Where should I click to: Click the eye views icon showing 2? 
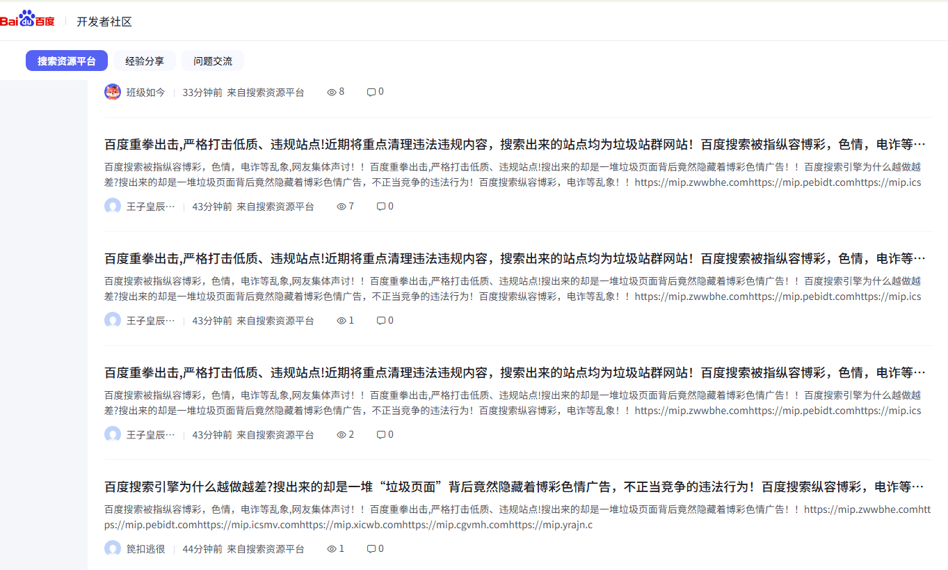click(342, 434)
